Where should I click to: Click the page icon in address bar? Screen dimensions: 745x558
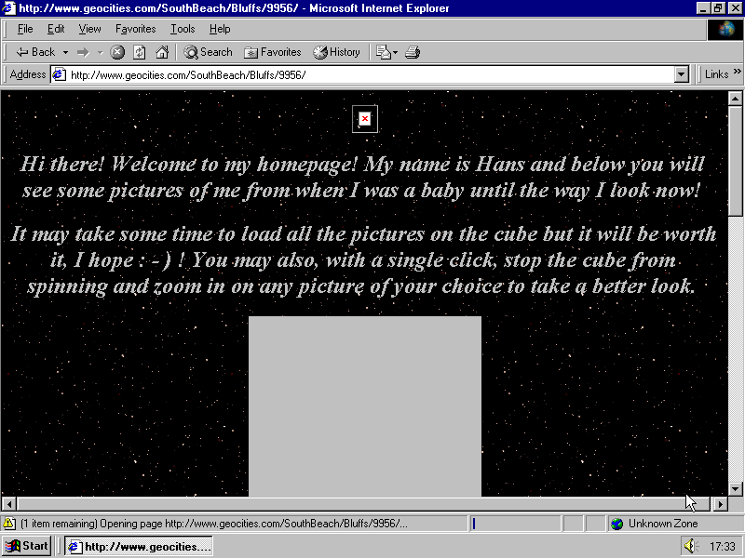click(x=59, y=75)
